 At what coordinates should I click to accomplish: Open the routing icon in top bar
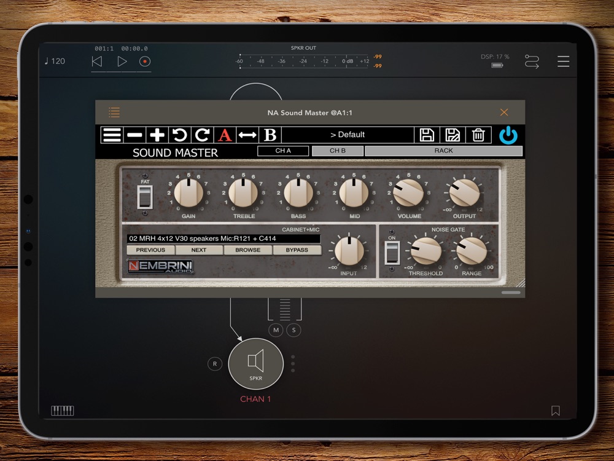[x=532, y=61]
